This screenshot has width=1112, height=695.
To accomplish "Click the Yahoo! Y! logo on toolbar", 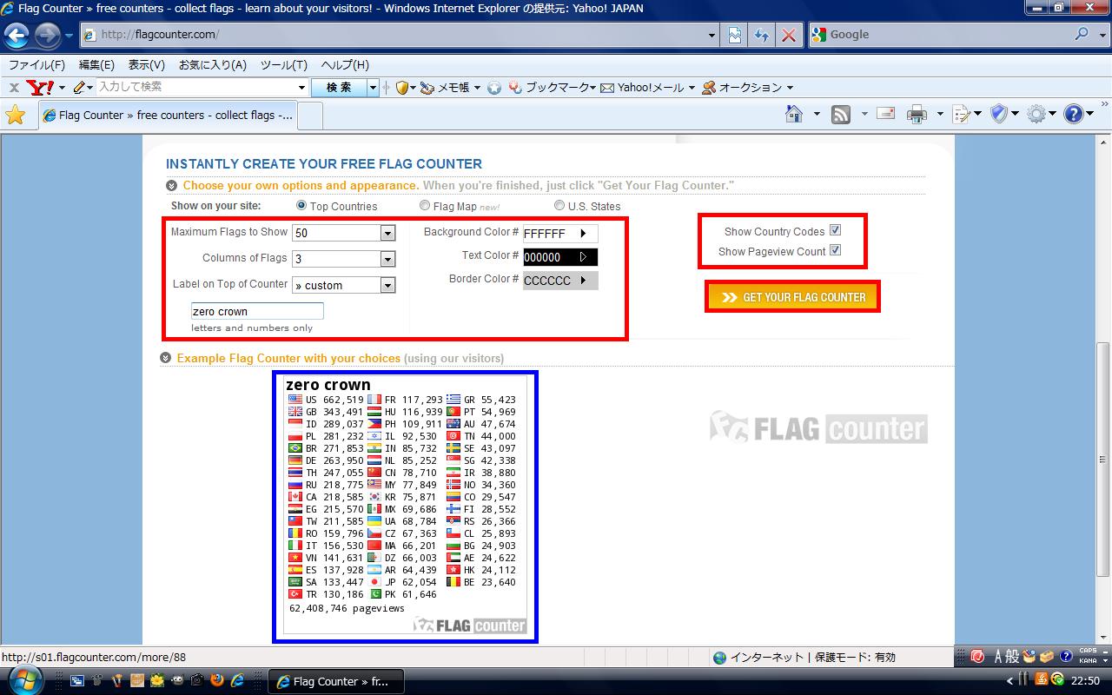I will [x=40, y=87].
